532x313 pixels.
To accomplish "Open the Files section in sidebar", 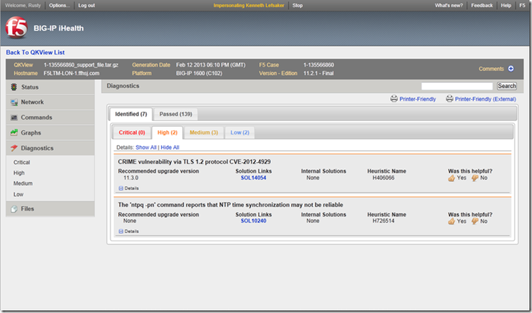I will pyautogui.click(x=50, y=209).
